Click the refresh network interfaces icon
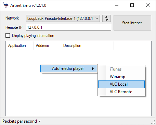This screenshot has width=156, height=125. click(106, 18)
